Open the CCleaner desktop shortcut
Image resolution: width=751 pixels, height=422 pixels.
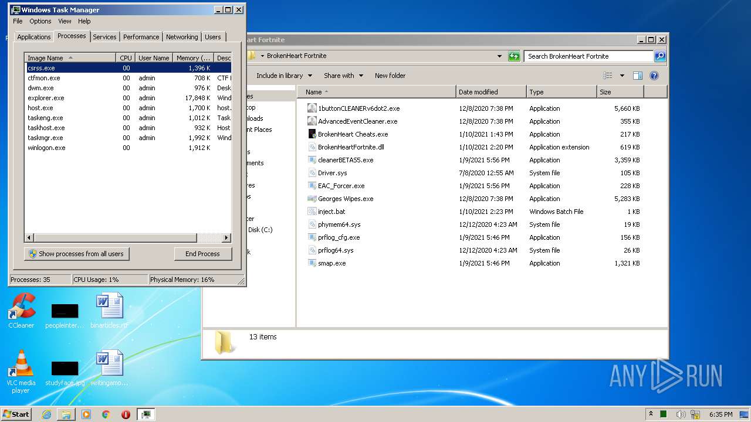[x=21, y=311]
